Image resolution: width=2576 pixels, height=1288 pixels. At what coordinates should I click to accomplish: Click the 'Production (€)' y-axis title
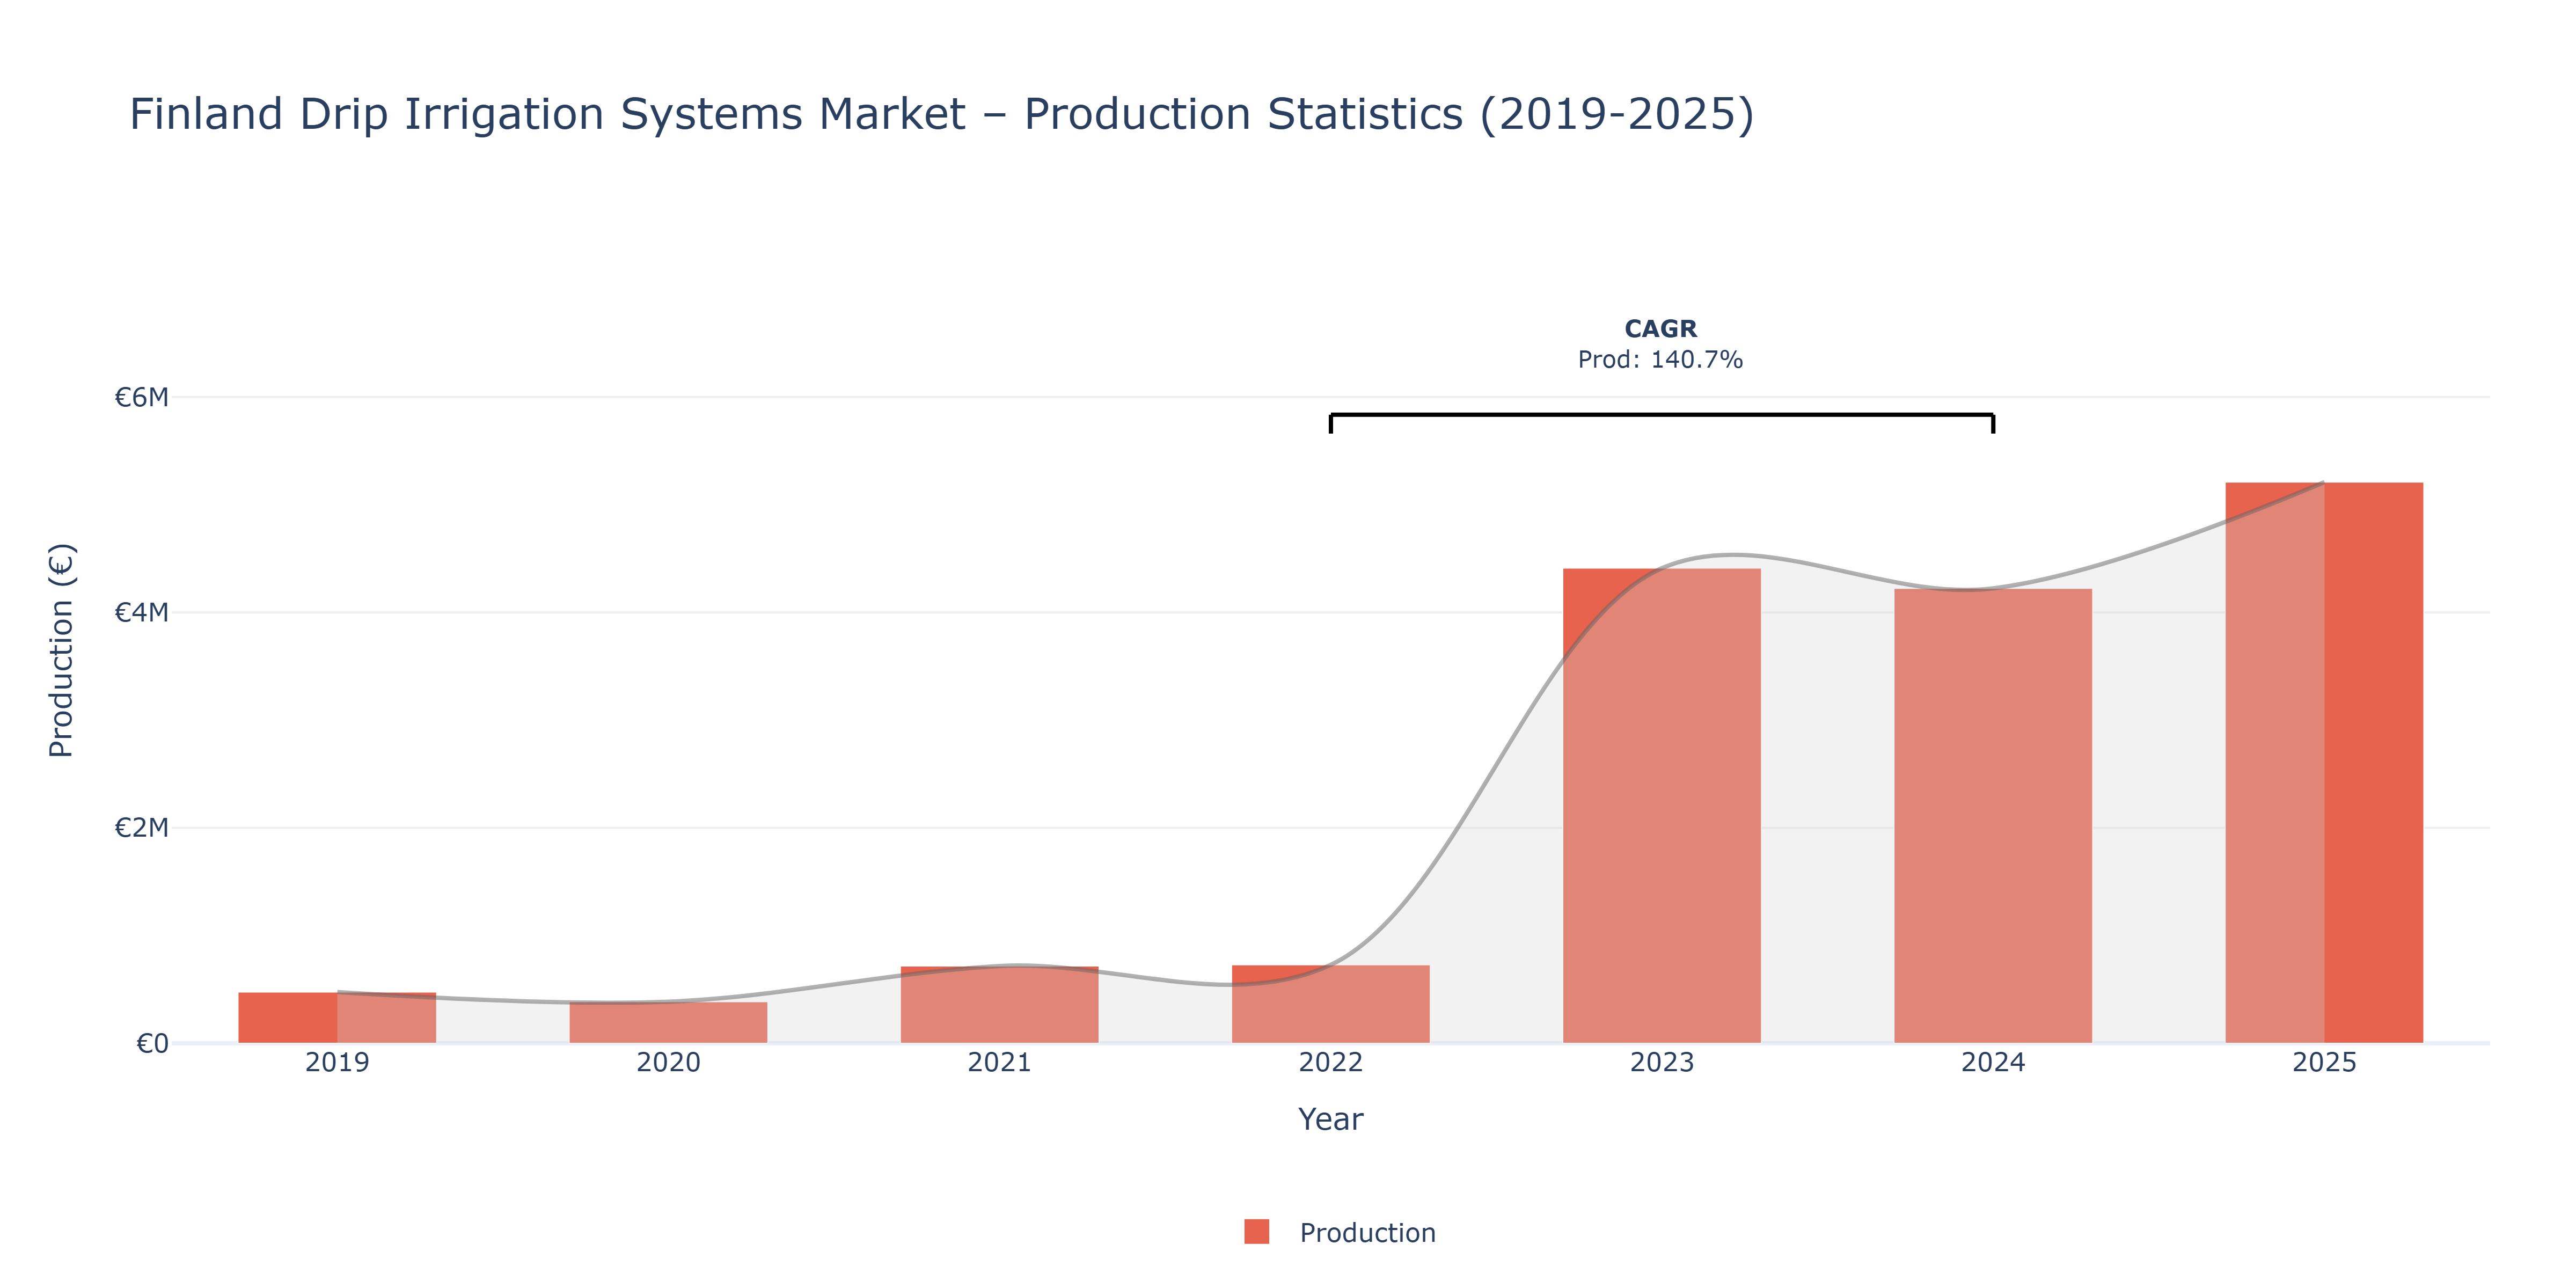coord(61,650)
